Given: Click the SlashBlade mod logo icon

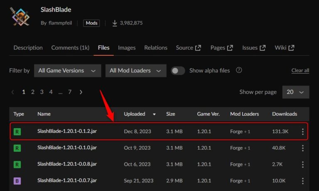Looking at the screenshot, I should point(20,16).
